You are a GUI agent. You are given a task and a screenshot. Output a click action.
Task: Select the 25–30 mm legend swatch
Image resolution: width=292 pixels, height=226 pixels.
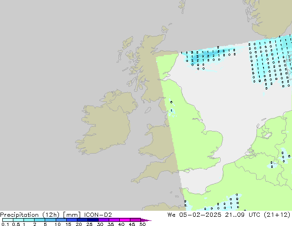click(93, 220)
